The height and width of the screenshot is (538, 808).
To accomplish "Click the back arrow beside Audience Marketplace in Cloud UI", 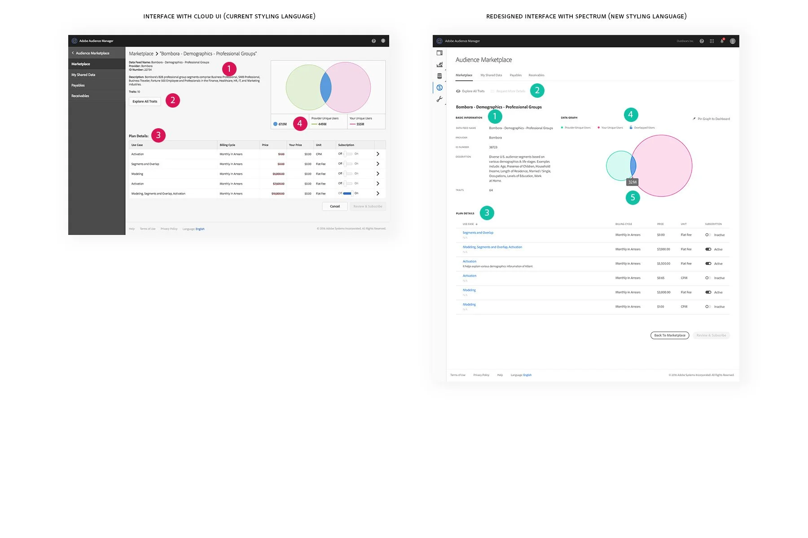I will [73, 53].
